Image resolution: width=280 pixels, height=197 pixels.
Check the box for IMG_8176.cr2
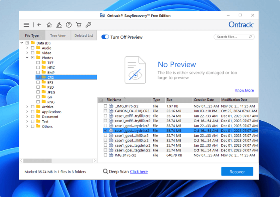106,155
